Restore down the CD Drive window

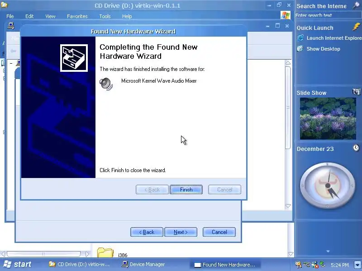tap(279, 5)
